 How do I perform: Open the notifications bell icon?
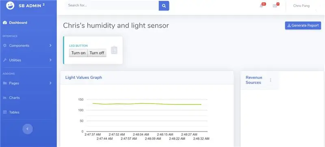coord(262,6)
